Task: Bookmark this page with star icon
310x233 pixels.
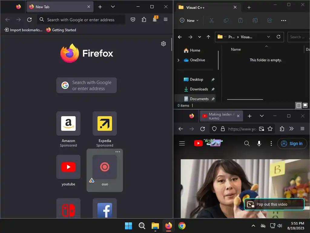Action: coord(270,129)
